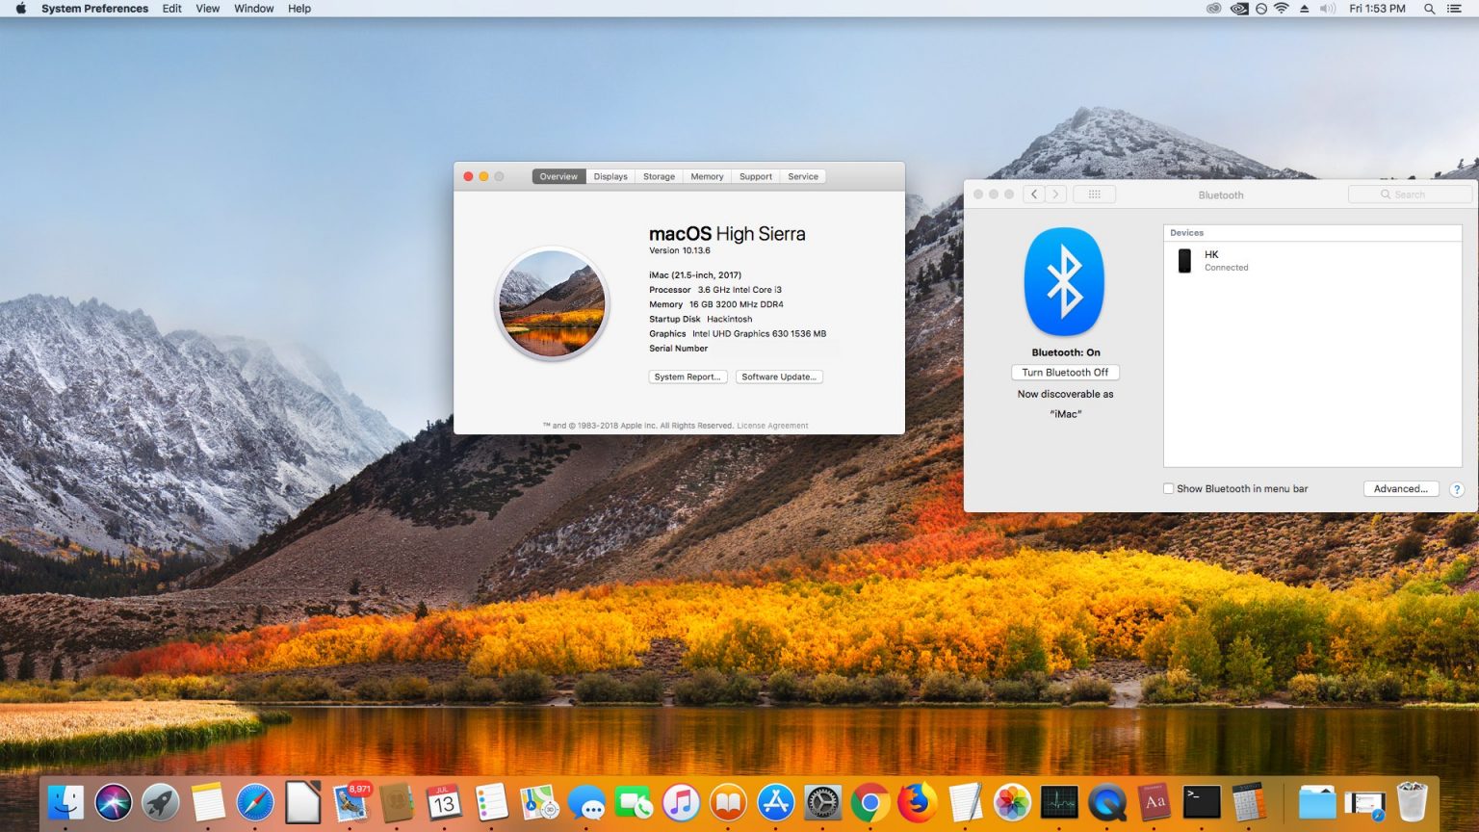This screenshot has height=832, width=1479.
Task: Click NVIDIA icon in menu bar
Action: (x=1239, y=9)
